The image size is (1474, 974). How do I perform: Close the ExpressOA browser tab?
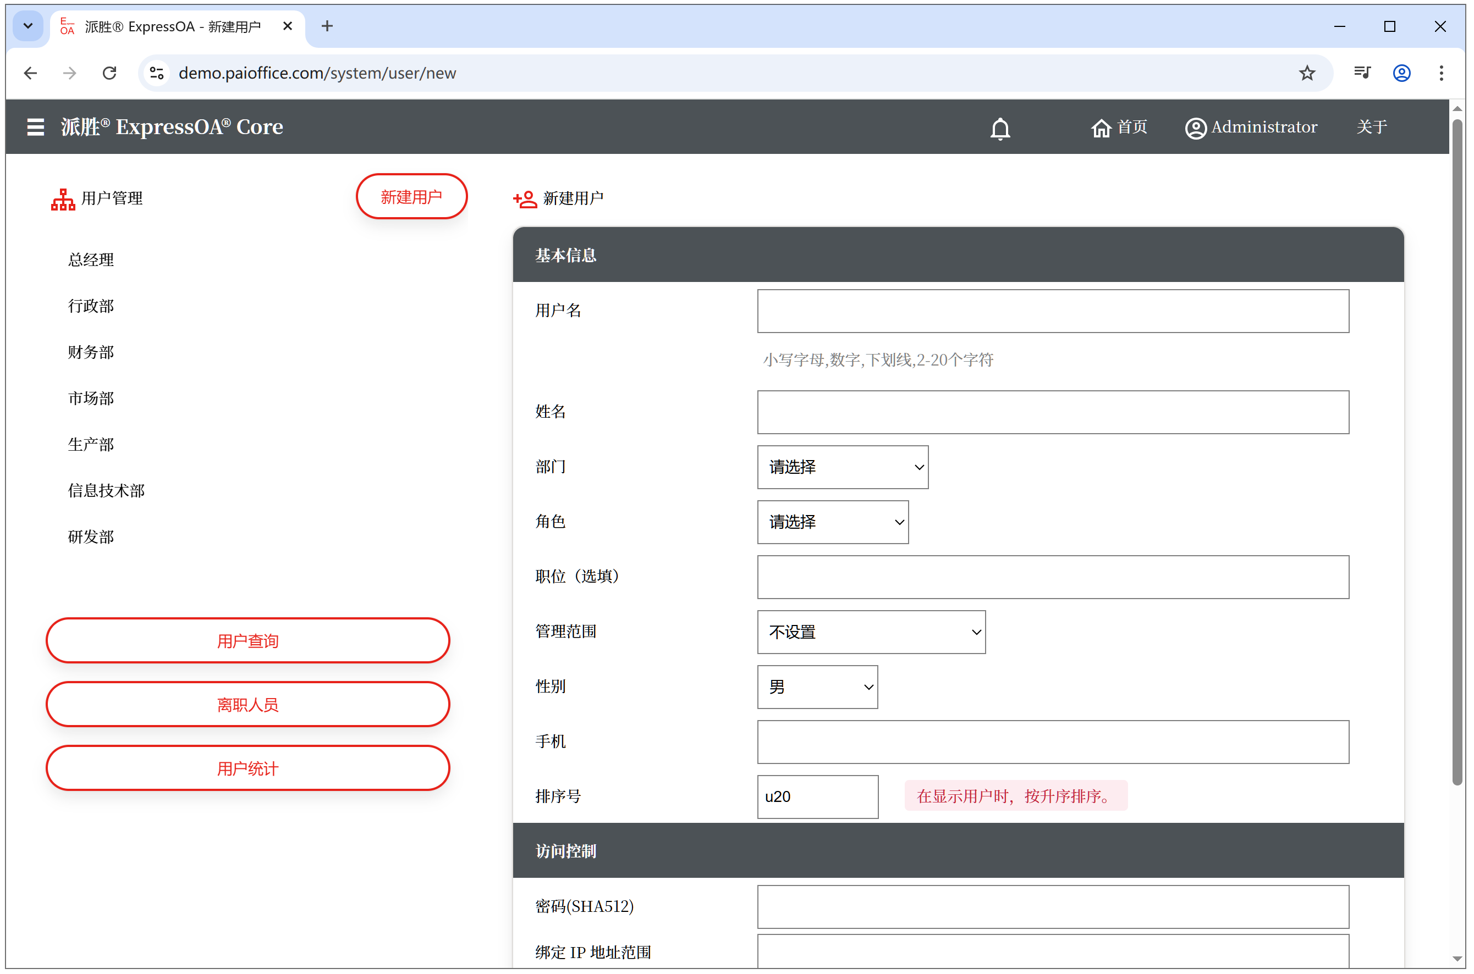tap(288, 26)
